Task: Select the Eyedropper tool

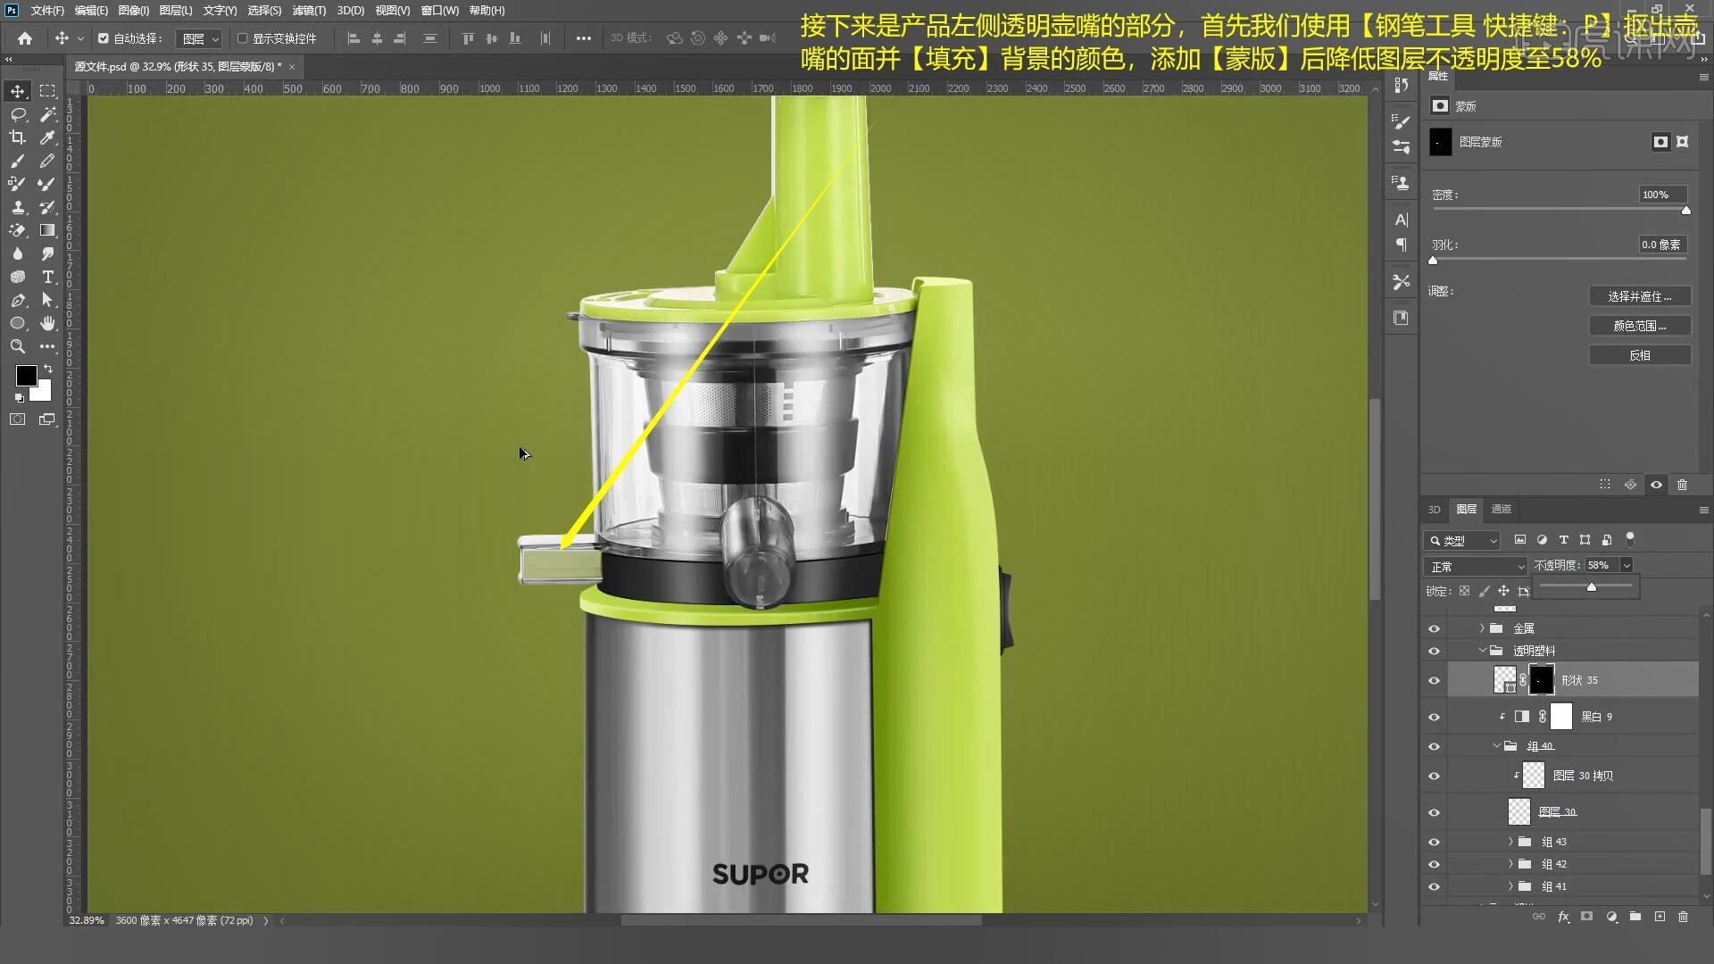Action: 47,137
